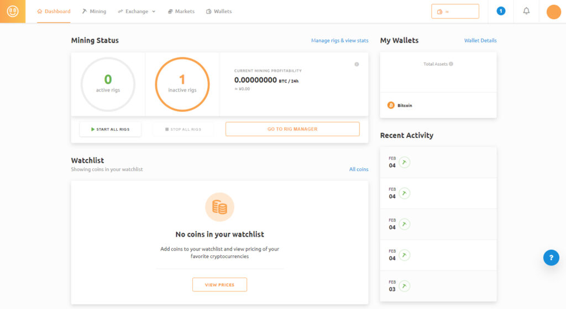
Task: Click Start All Rigs button
Action: [x=110, y=129]
